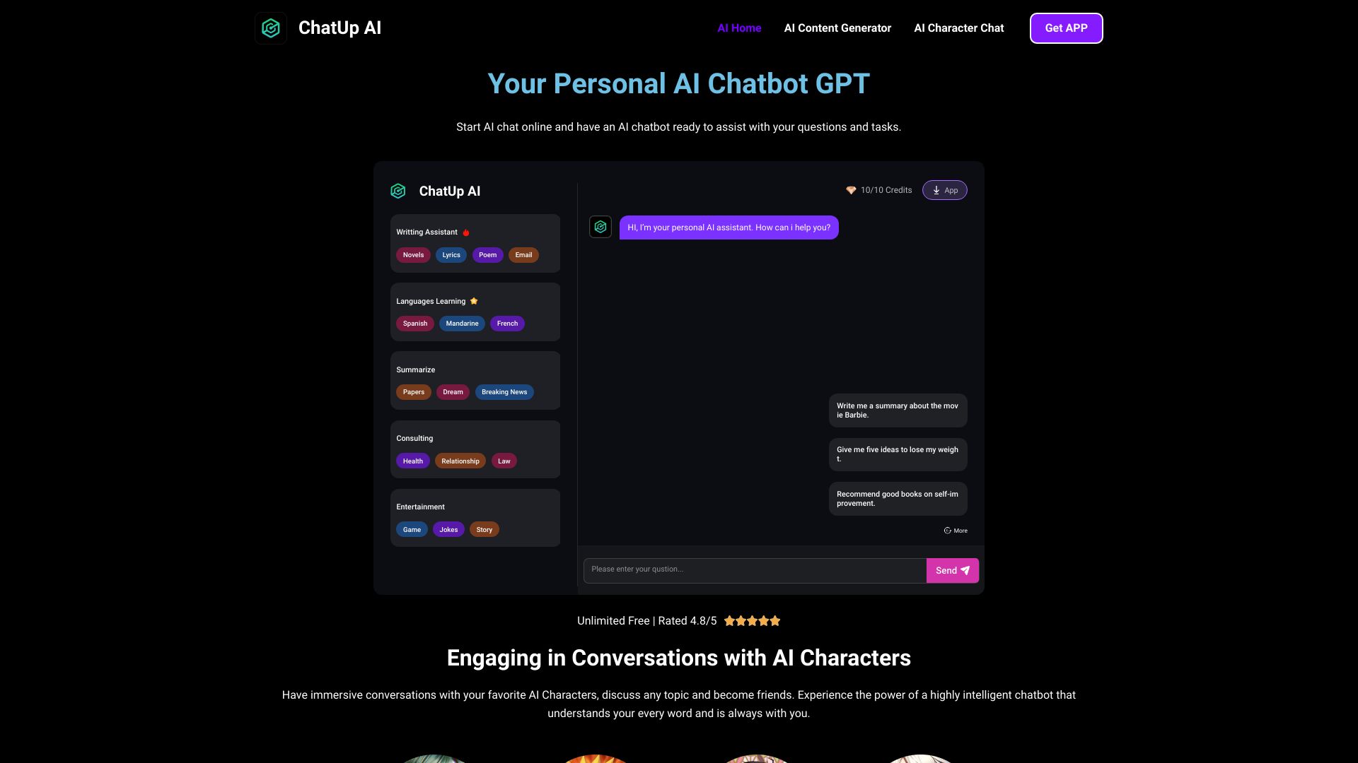Click the AI assistant avatar icon in chat
This screenshot has width=1358, height=763.
click(600, 226)
